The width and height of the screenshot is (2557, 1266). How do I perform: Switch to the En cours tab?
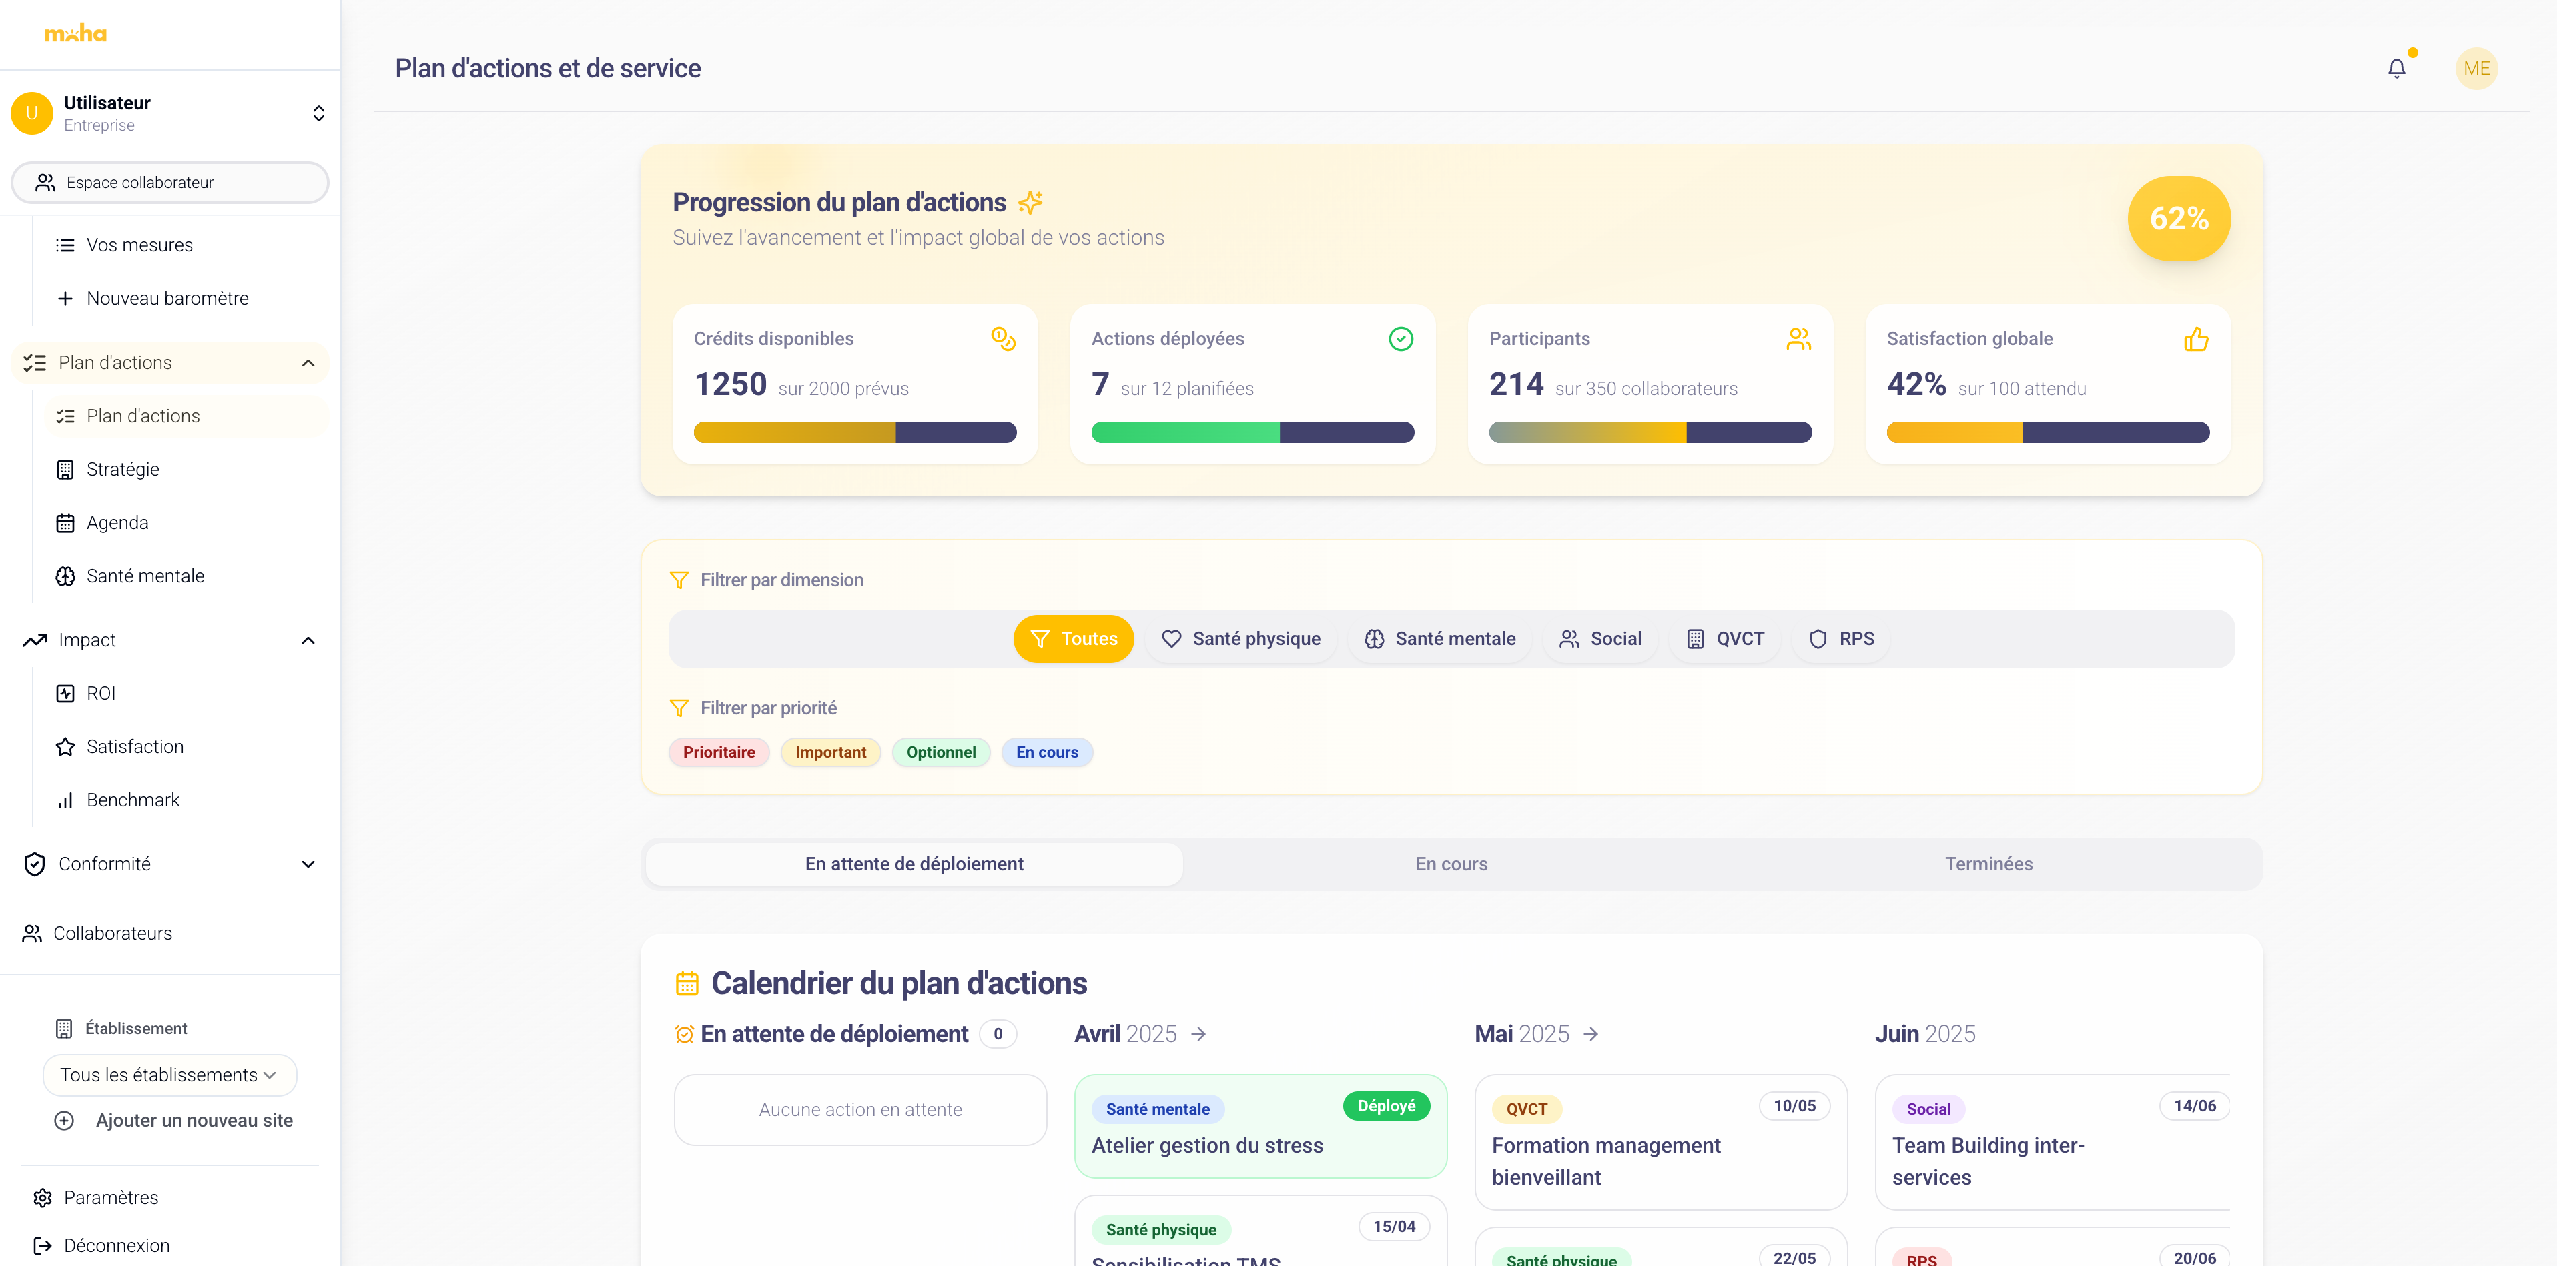pyautogui.click(x=1450, y=864)
